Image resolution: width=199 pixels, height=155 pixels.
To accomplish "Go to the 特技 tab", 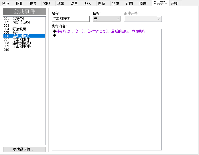I will click(x=35, y=3).
